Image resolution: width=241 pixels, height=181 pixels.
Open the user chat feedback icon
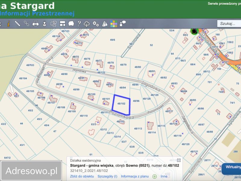(x=123, y=23)
